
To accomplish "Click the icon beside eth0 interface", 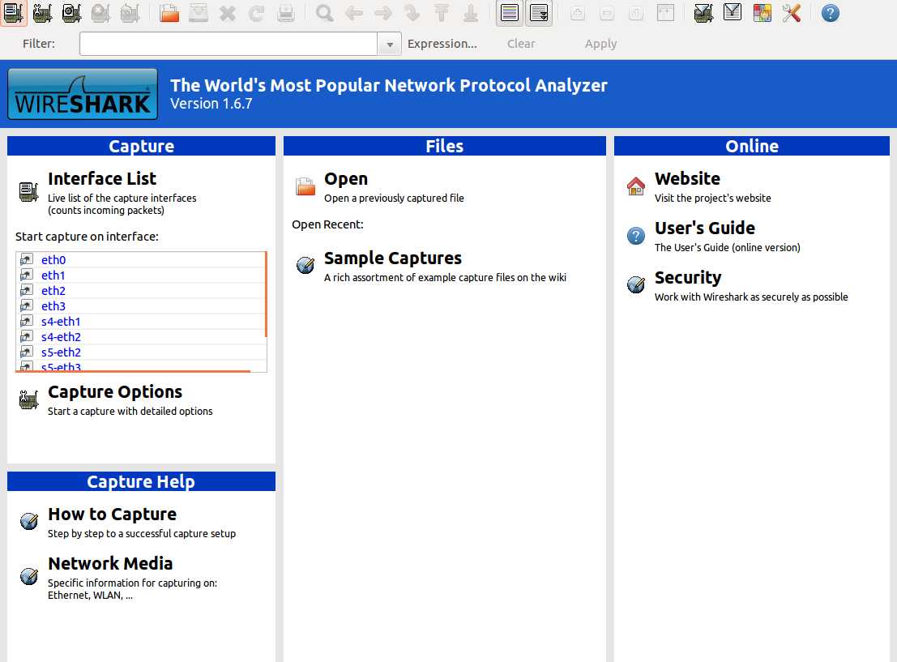I will (x=26, y=259).
